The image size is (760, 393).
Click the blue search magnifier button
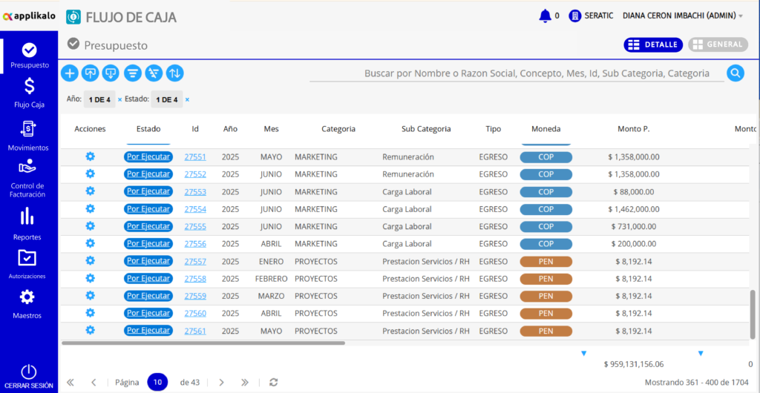click(736, 73)
